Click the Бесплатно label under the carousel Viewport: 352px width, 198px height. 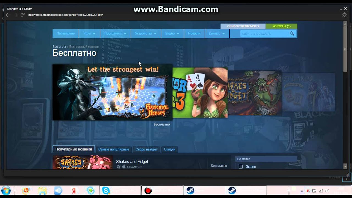pyautogui.click(x=162, y=125)
